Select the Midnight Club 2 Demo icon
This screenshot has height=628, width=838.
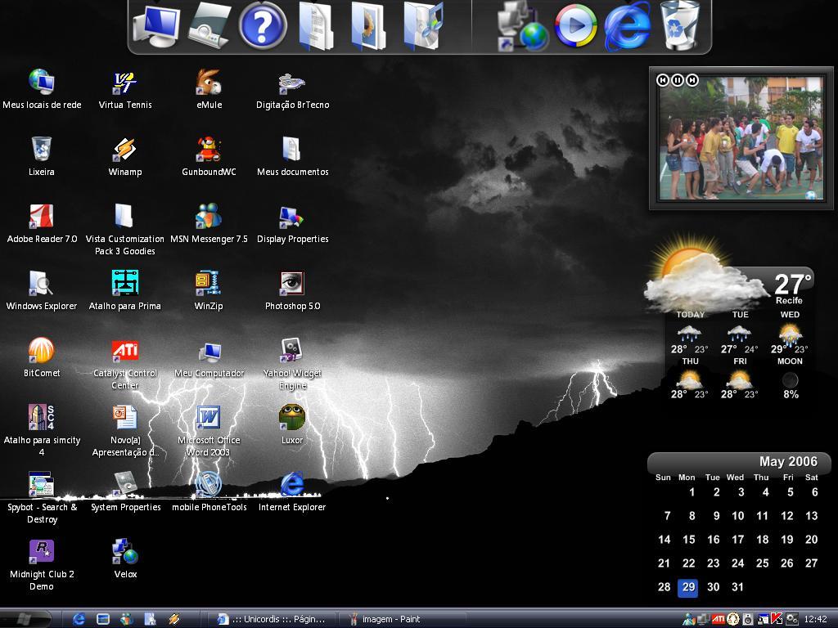coord(42,565)
